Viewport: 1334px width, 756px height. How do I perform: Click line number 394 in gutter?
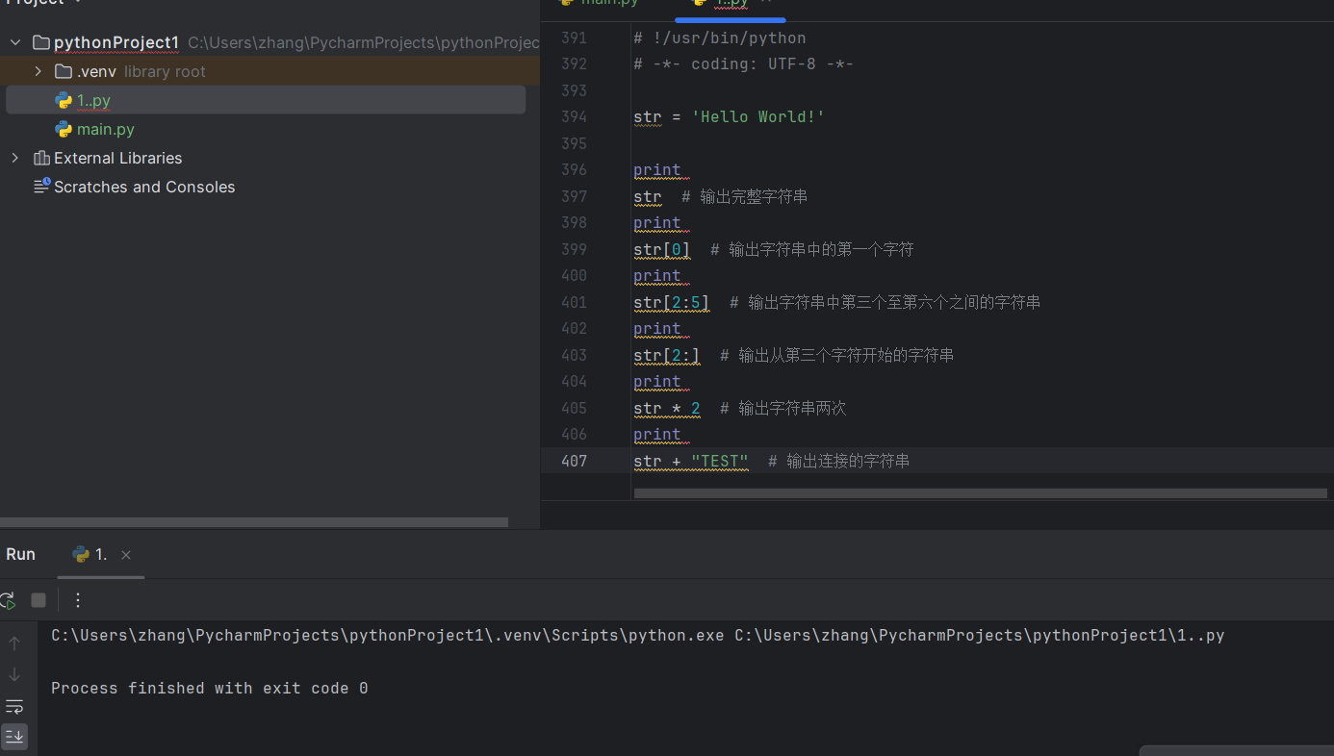(x=574, y=117)
